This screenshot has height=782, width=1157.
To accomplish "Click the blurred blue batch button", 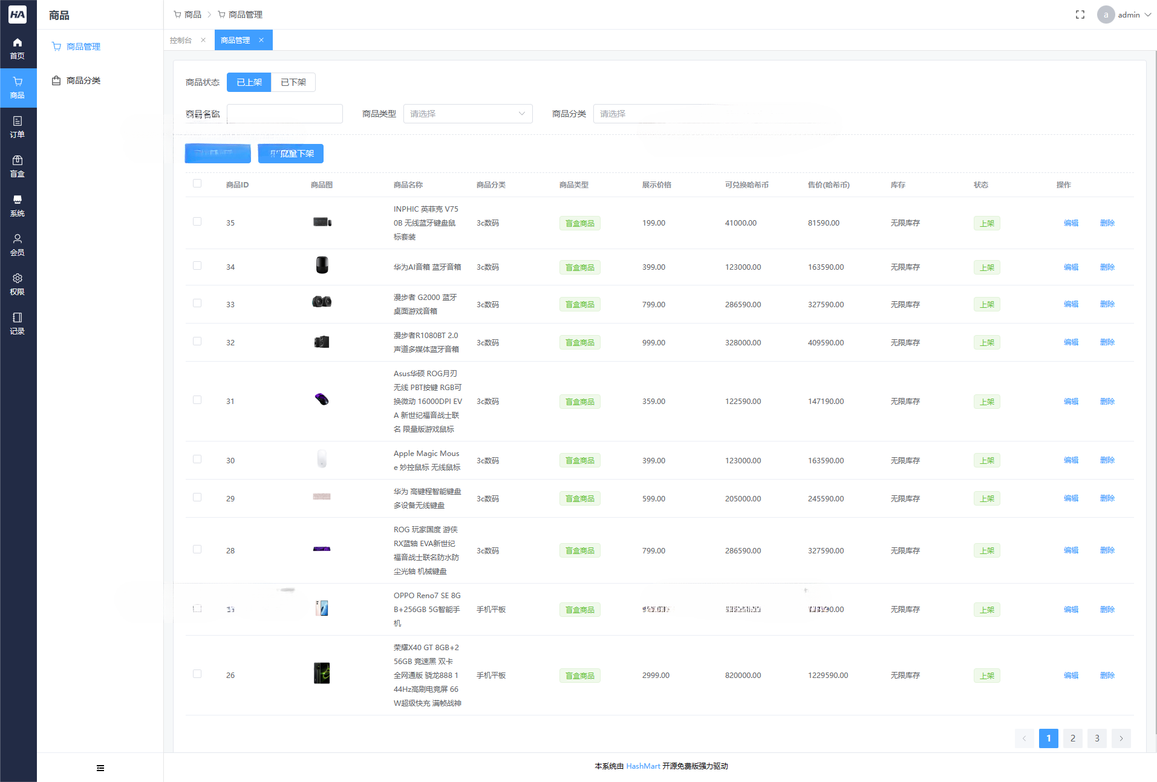I will pyautogui.click(x=218, y=154).
